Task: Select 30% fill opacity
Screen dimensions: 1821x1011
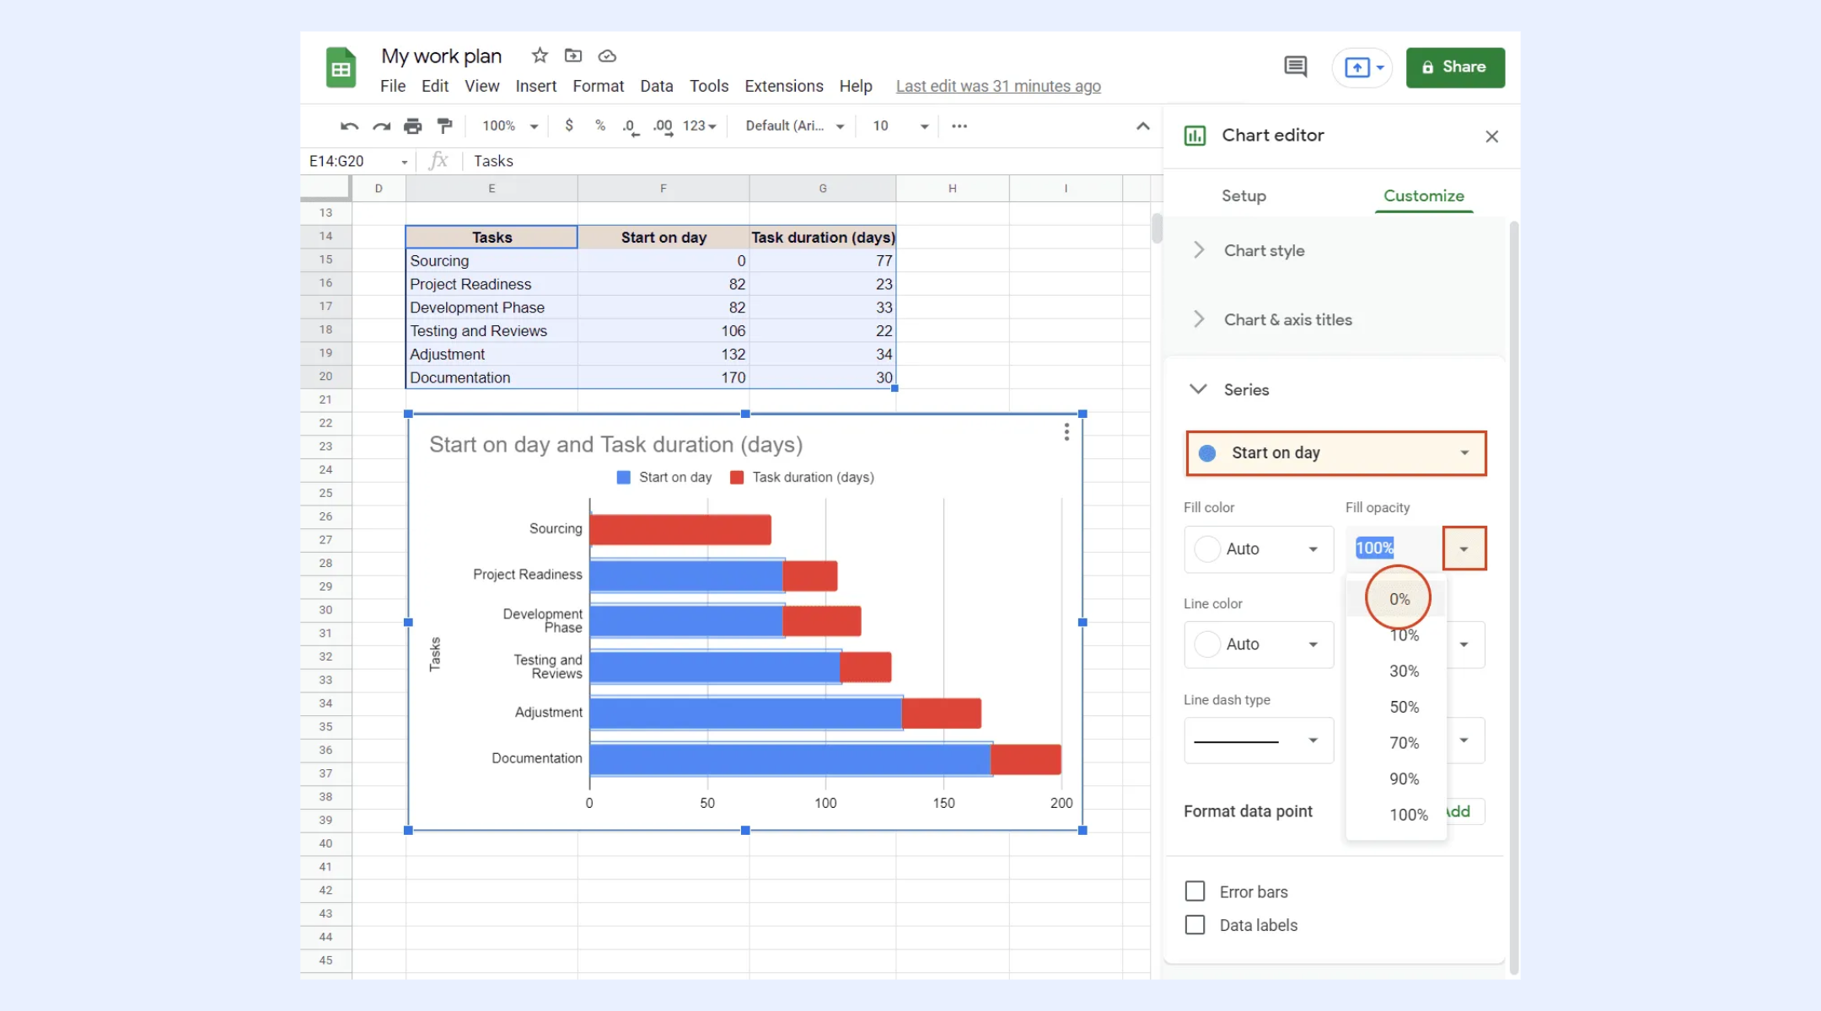Action: tap(1397, 671)
